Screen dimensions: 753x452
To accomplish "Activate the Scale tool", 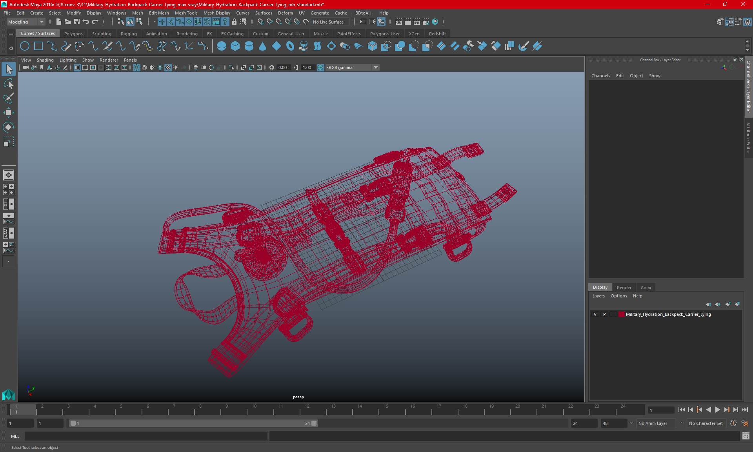I will [x=9, y=142].
